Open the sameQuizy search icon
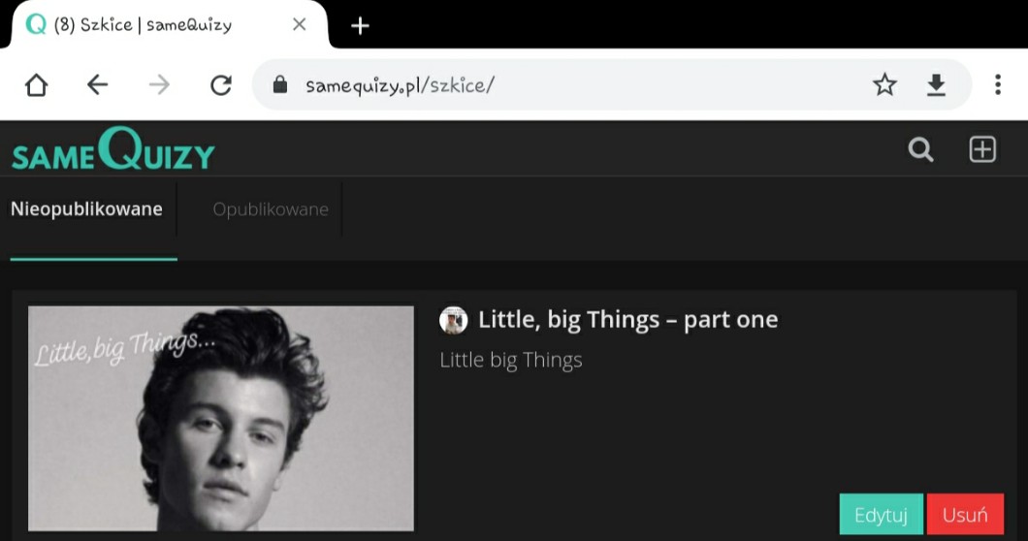1028x541 pixels. point(920,149)
